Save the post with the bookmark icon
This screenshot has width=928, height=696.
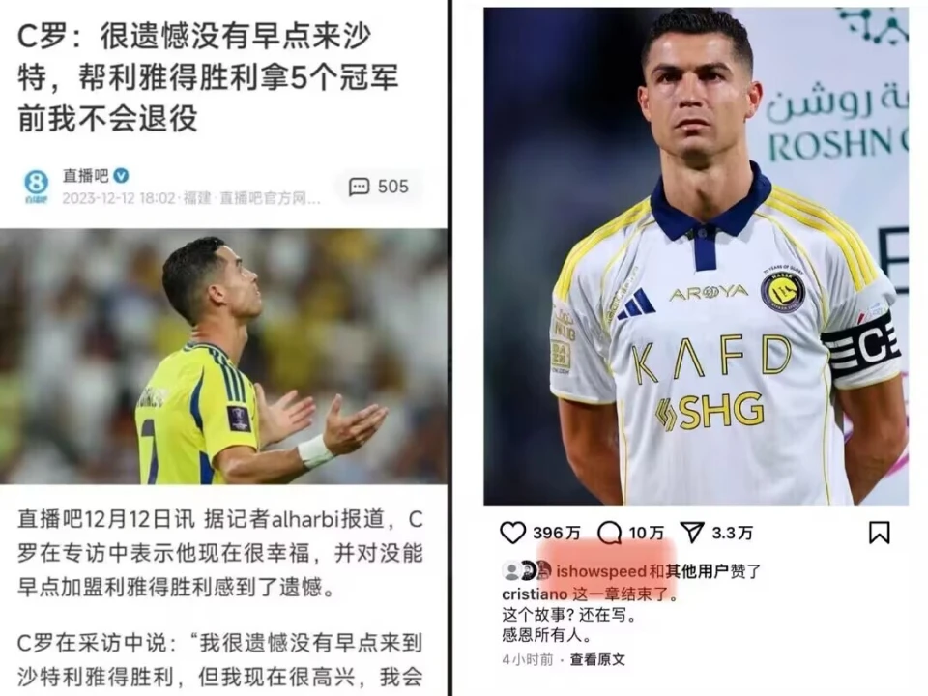pyautogui.click(x=879, y=532)
